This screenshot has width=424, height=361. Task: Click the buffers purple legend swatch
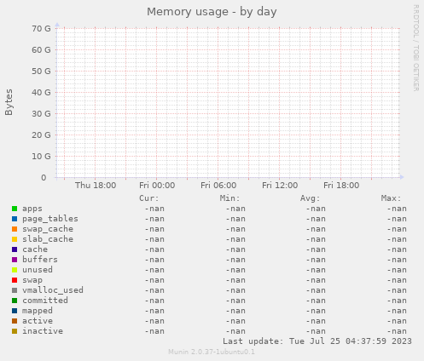15,260
